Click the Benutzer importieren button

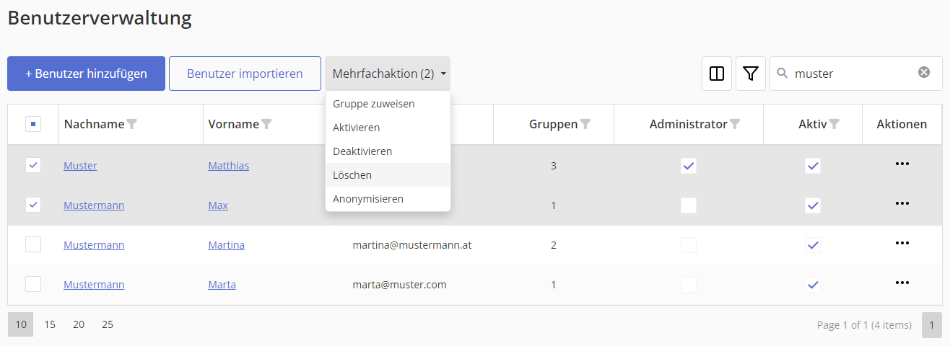tap(245, 74)
